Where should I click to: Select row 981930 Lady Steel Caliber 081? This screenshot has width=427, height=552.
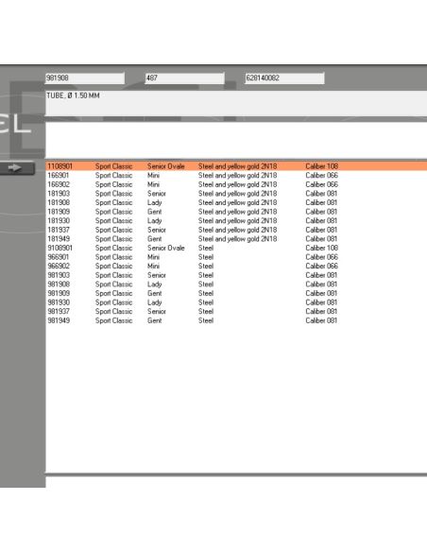point(236,302)
